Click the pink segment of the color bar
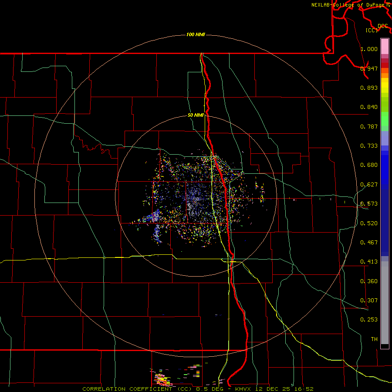392x392 pixels. (385, 46)
